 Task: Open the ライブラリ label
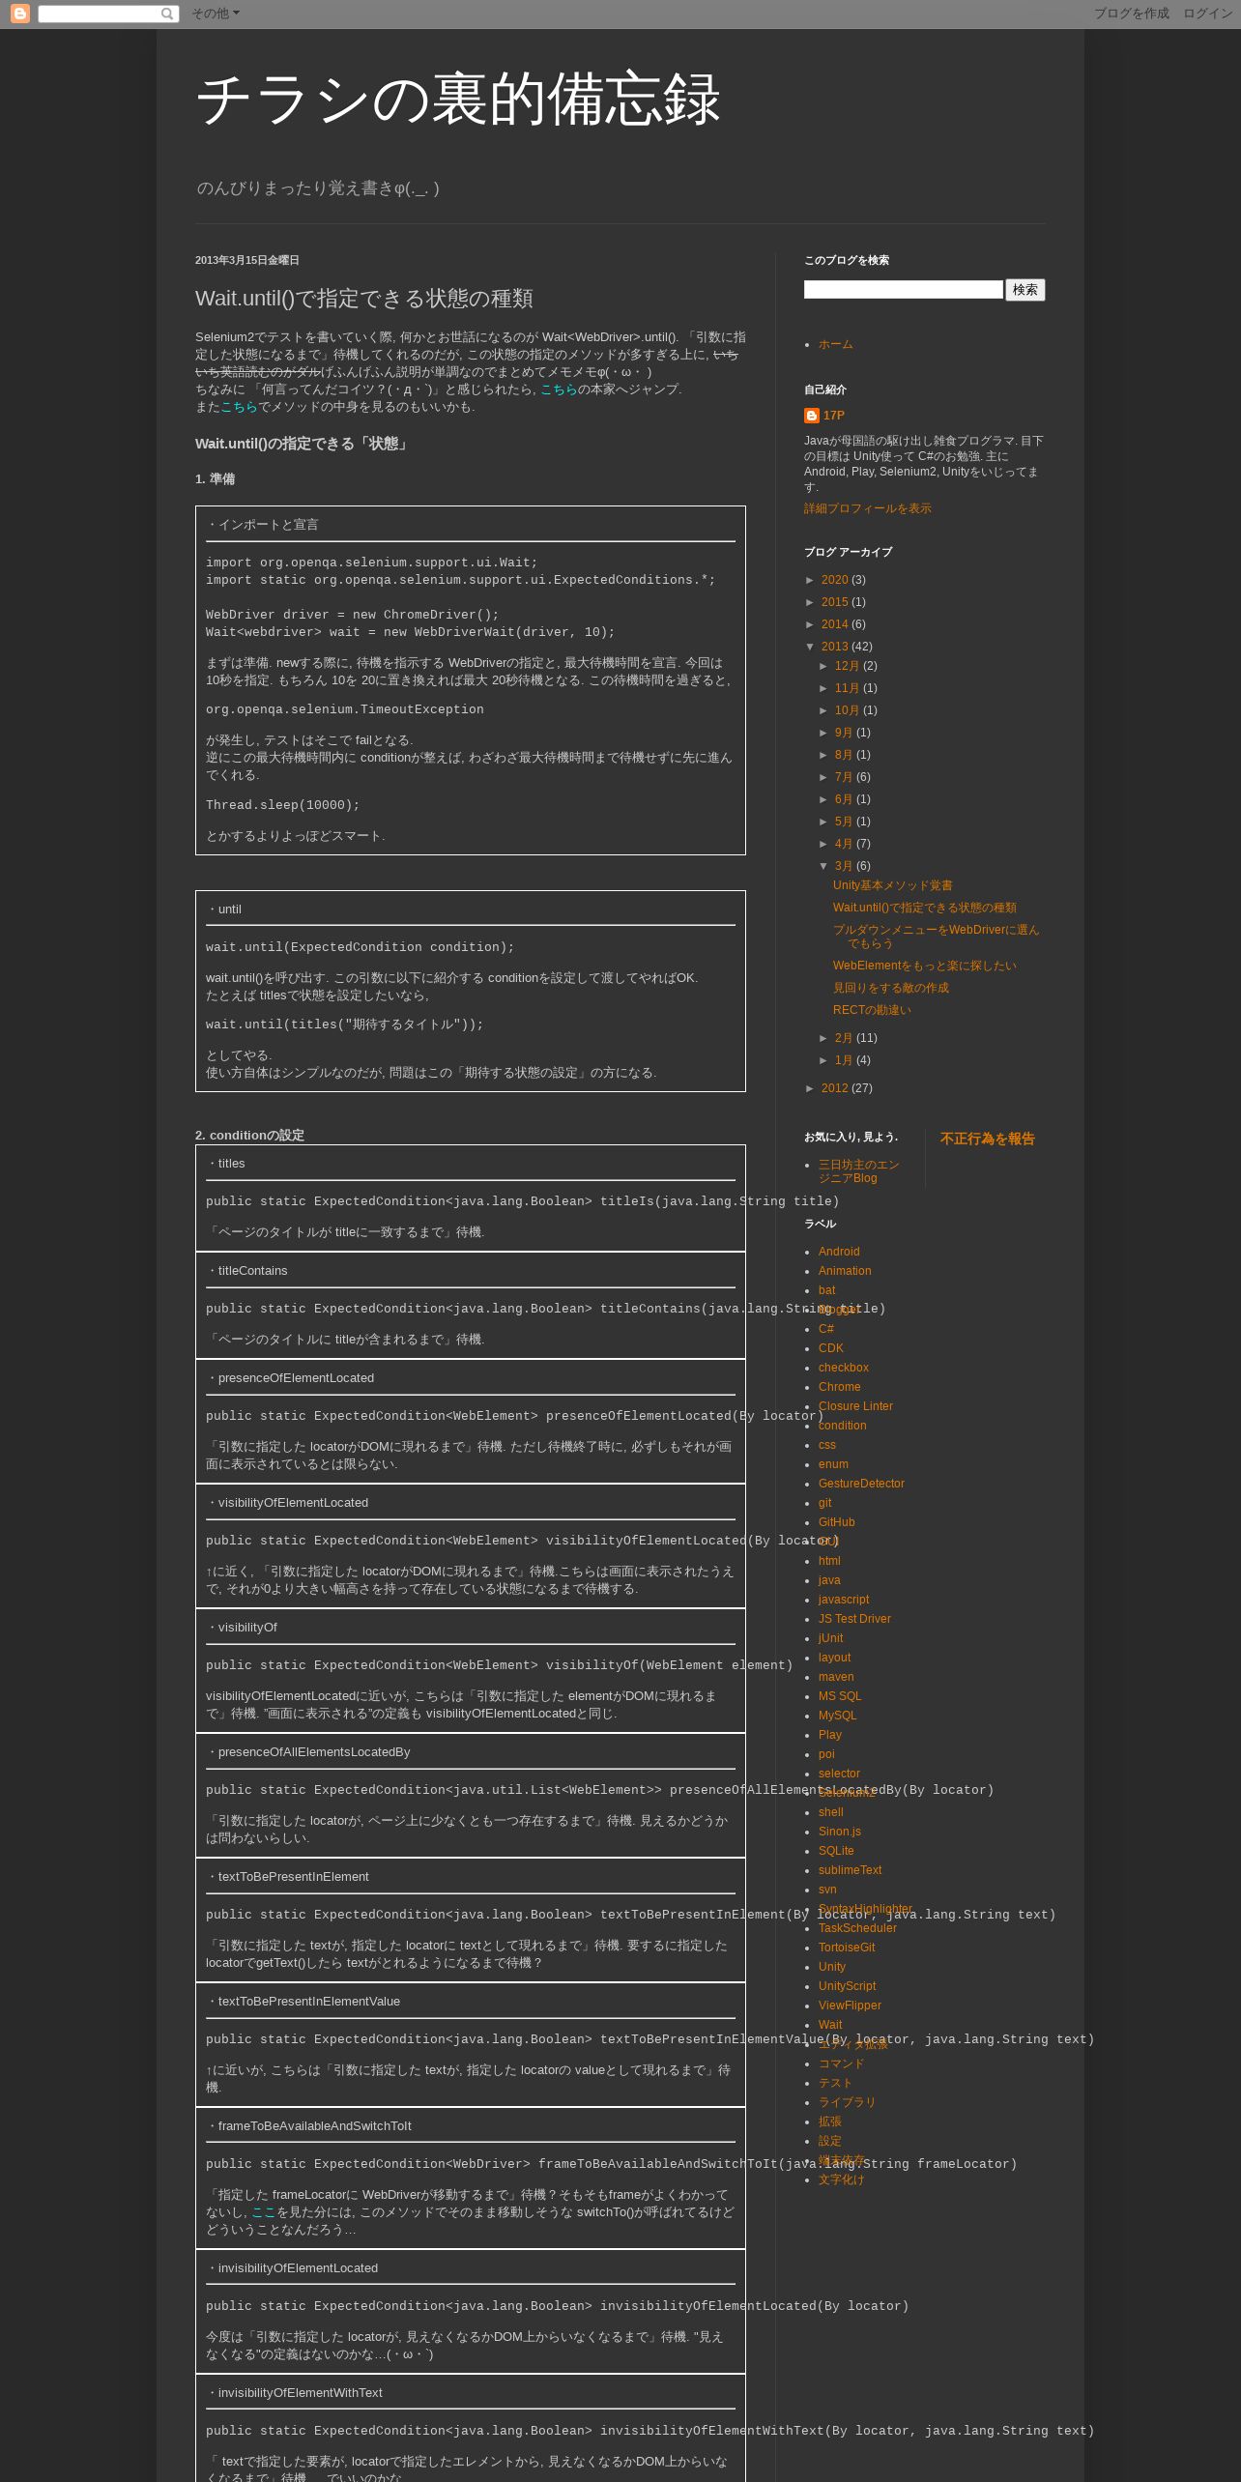847,2102
